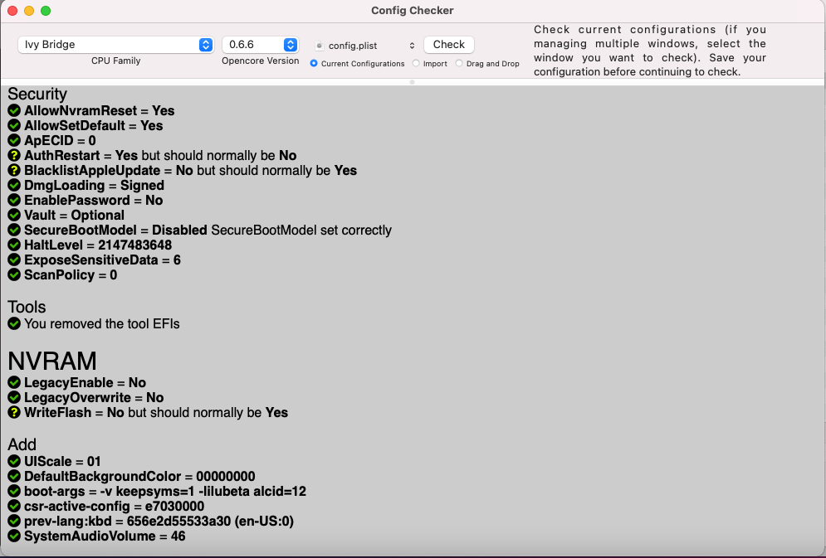Click the green check icon beside ApECID
The image size is (826, 558).
coord(14,140)
